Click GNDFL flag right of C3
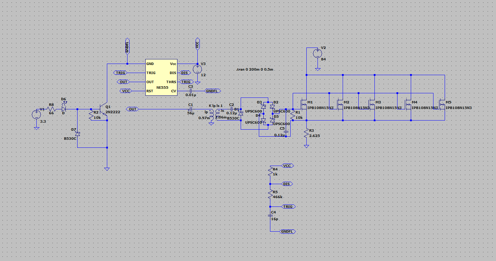The height and width of the screenshot is (261, 496). click(212, 91)
